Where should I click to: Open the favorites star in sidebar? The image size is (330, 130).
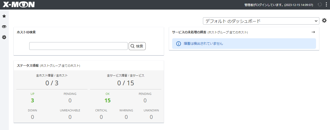tap(4, 16)
